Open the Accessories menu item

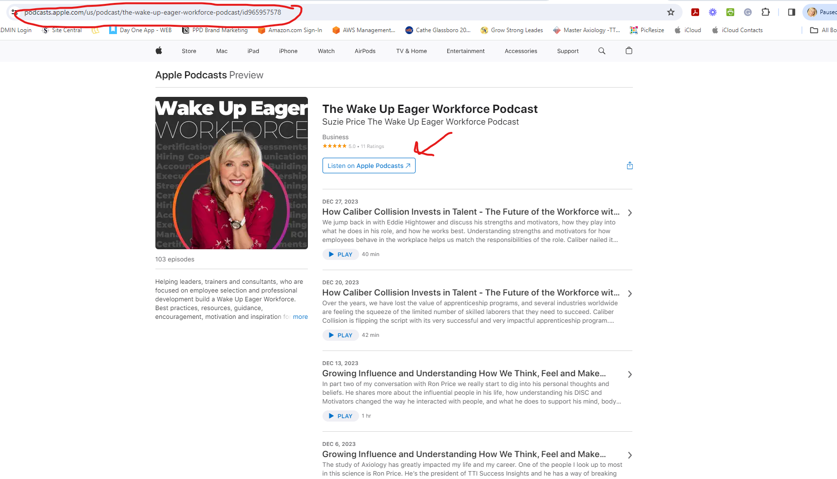[521, 51]
